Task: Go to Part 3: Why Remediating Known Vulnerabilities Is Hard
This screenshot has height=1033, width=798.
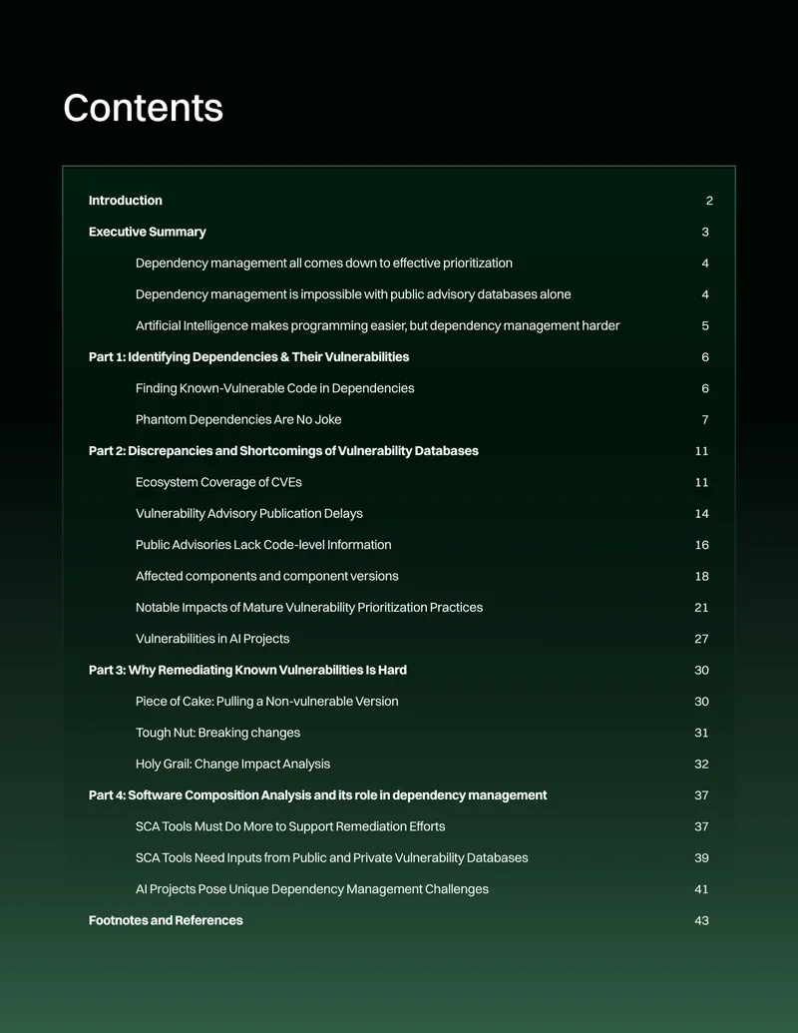Action: 247,670
